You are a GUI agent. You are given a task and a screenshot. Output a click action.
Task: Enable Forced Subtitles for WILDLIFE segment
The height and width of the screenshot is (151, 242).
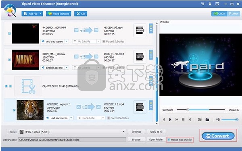108,118
